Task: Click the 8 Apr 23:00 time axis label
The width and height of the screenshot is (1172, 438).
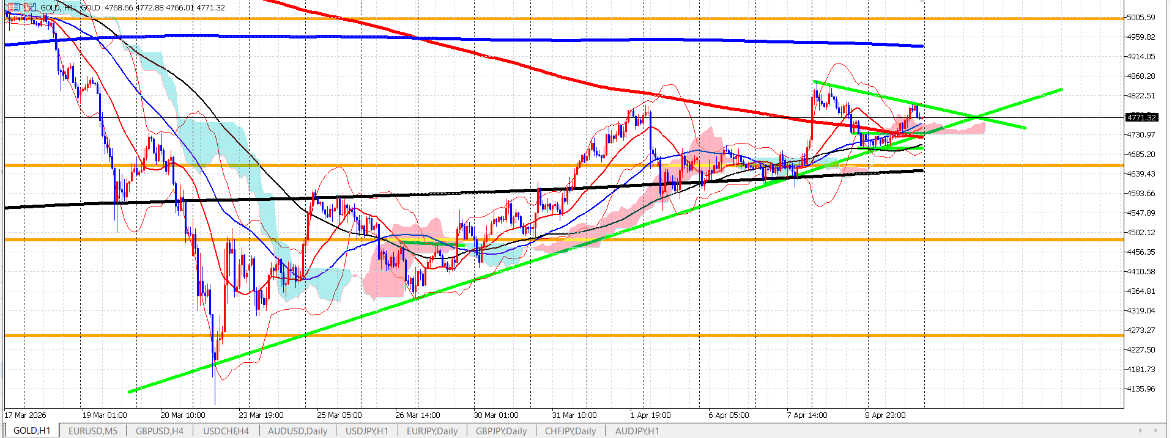Action: point(886,415)
